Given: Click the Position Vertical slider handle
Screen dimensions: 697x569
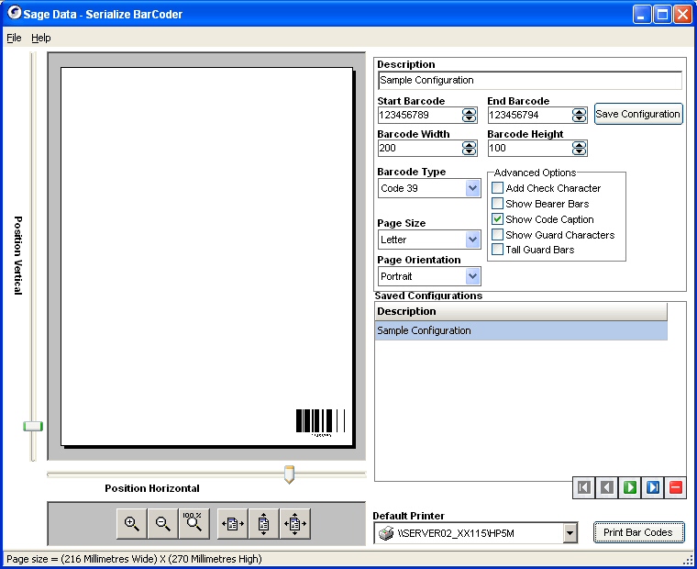Looking at the screenshot, I should point(33,426).
